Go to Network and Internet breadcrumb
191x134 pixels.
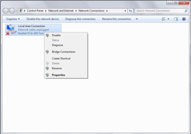(61, 11)
